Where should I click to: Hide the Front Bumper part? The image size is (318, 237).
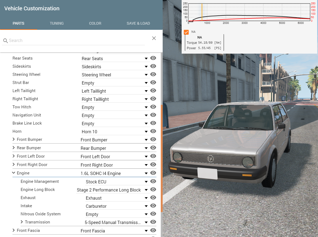pyautogui.click(x=153, y=139)
